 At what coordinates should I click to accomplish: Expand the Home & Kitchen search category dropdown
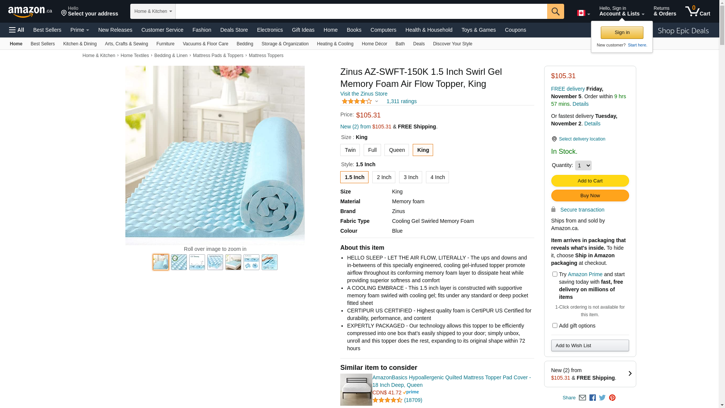pos(153,11)
